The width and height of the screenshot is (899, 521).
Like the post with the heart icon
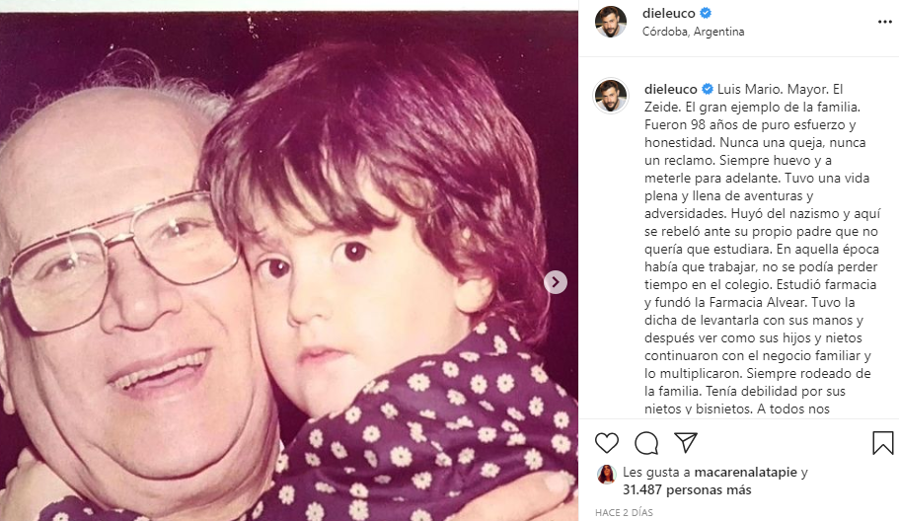point(607,443)
